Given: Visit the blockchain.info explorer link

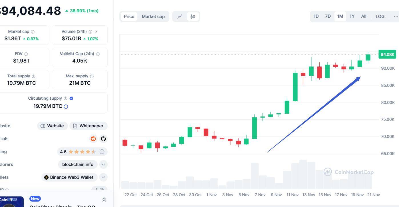Looking at the screenshot, I should pos(77,164).
